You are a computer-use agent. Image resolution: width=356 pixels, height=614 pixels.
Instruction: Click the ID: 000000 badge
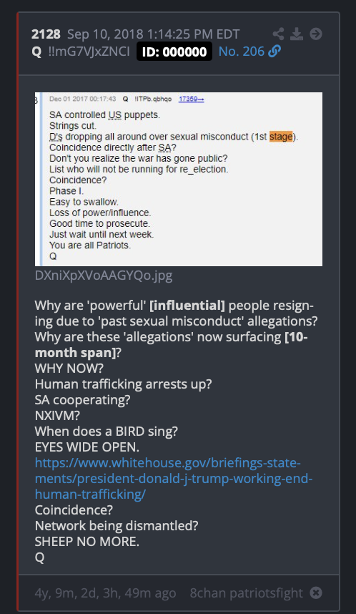(174, 52)
